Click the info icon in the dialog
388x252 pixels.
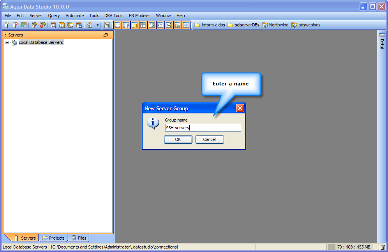153,123
